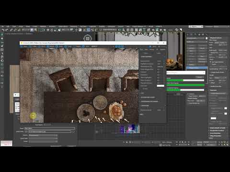Go to end frame playback button
This screenshot has width=230, height=172.
pos(189,142)
